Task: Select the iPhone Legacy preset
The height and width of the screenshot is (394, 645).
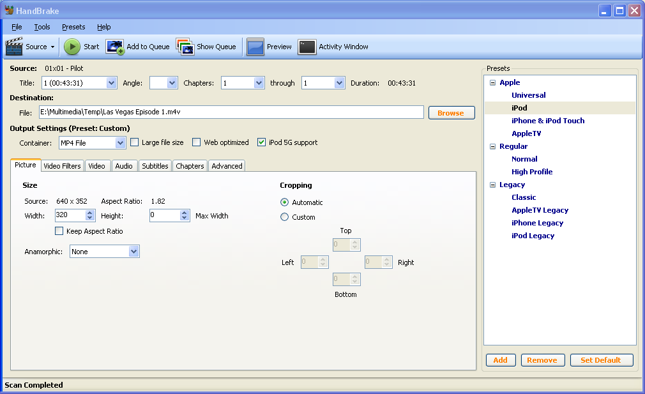Action: 537,222
